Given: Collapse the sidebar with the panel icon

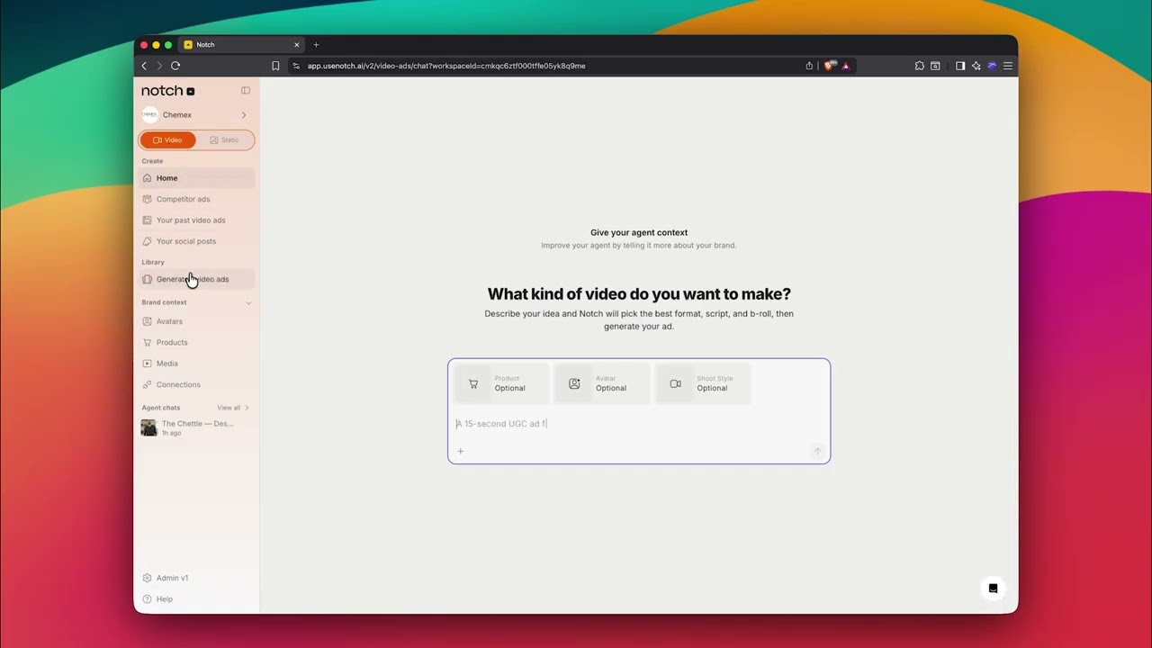Looking at the screenshot, I should pyautogui.click(x=246, y=90).
